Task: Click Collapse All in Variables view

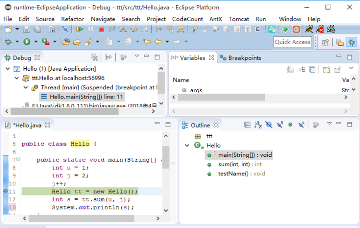Action: click(x=312, y=70)
